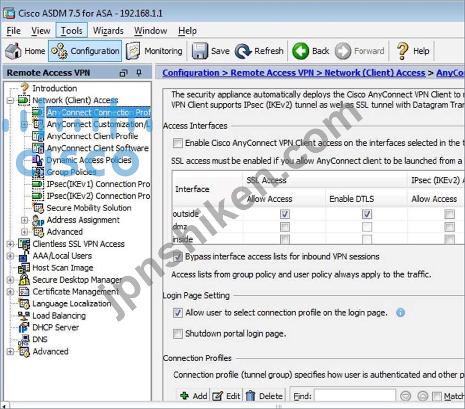
Task: Click the AnyConnect Client Profile icon
Action: [x=38, y=136]
